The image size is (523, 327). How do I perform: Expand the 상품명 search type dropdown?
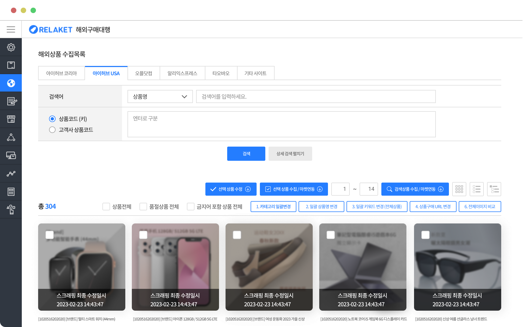[x=160, y=97]
